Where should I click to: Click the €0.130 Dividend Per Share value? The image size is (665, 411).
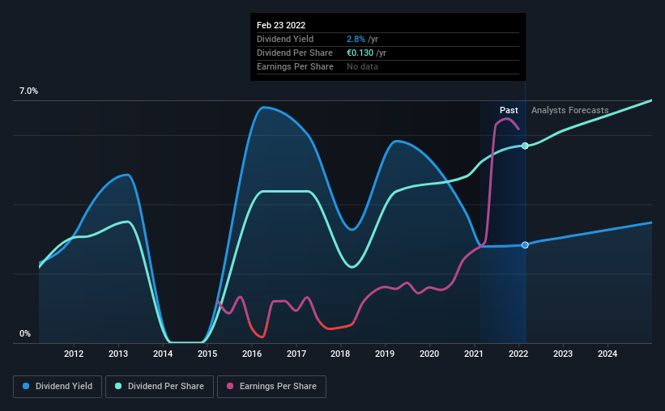360,53
